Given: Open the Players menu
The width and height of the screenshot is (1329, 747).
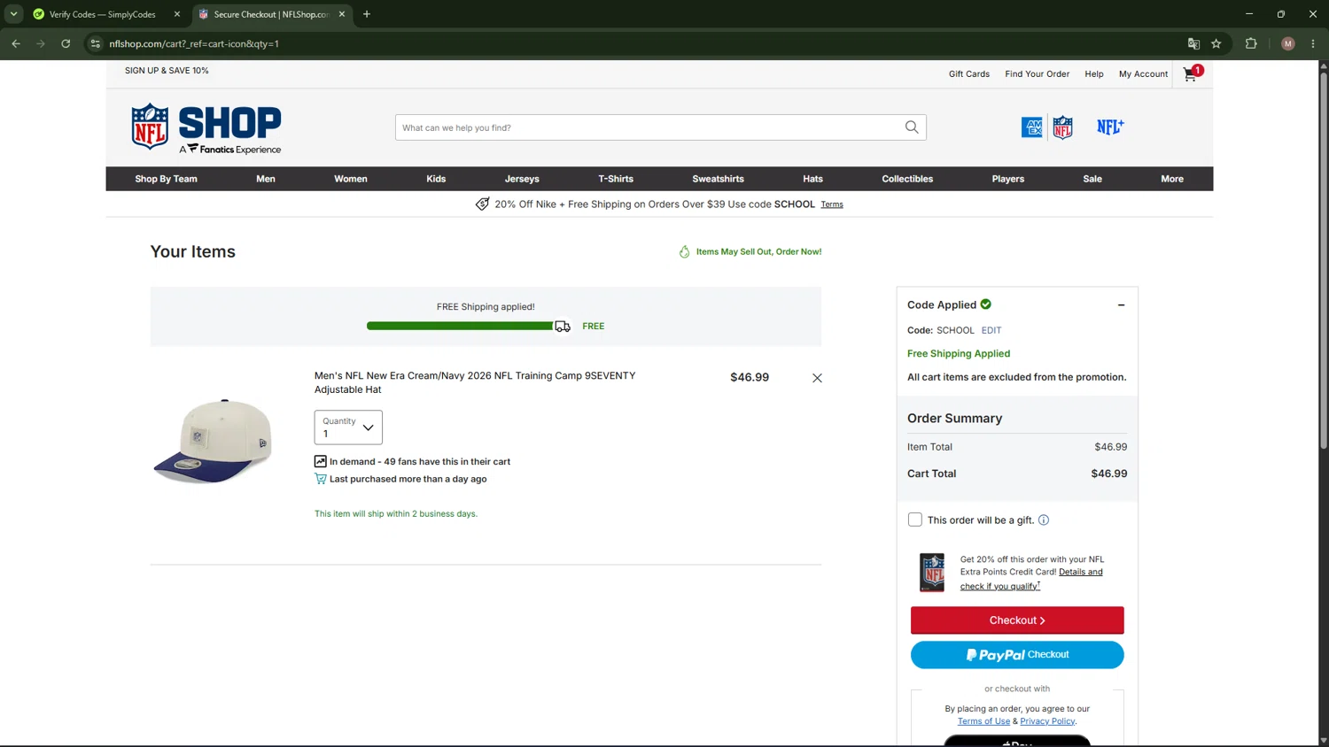Looking at the screenshot, I should pos(1008,179).
